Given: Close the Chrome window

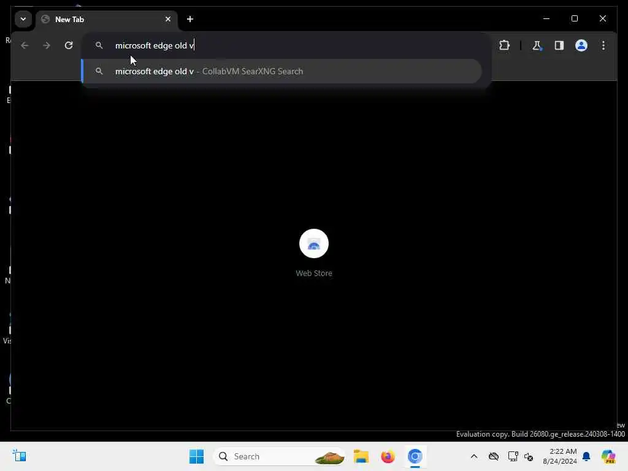Looking at the screenshot, I should (602, 18).
